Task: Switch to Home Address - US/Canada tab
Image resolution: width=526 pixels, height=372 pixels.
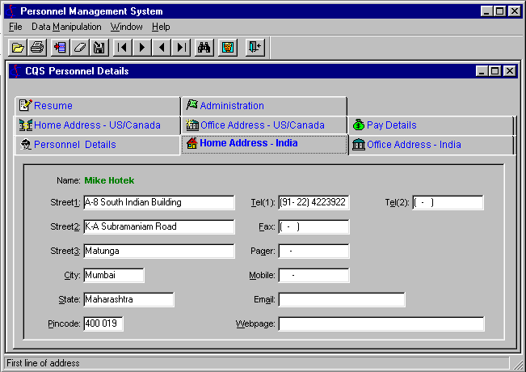Action: tap(97, 125)
